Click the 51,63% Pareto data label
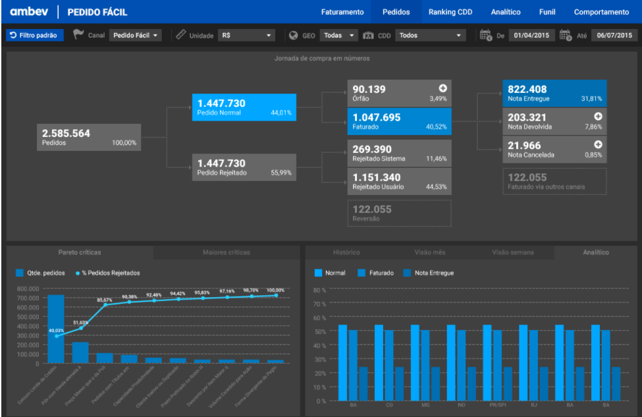Image resolution: width=642 pixels, height=417 pixels. (x=80, y=323)
